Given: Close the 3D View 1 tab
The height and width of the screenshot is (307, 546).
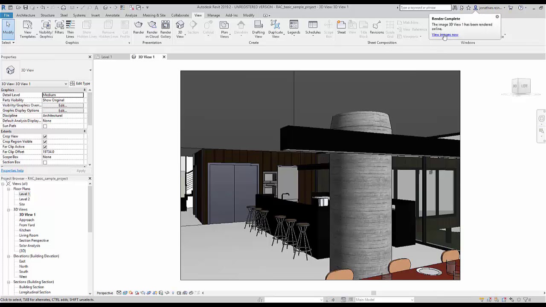Looking at the screenshot, I should [x=164, y=57].
